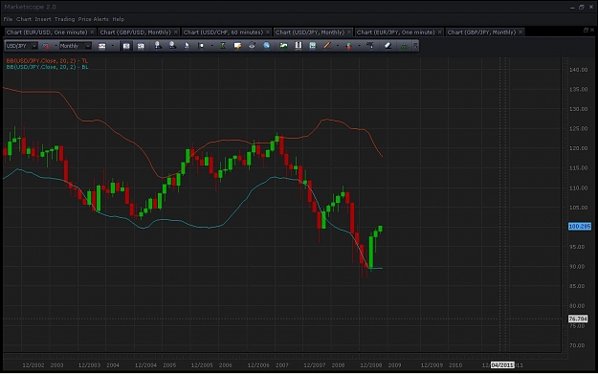Expand the arrow beside the red symbol icon
The width and height of the screenshot is (598, 374).
(55, 46)
